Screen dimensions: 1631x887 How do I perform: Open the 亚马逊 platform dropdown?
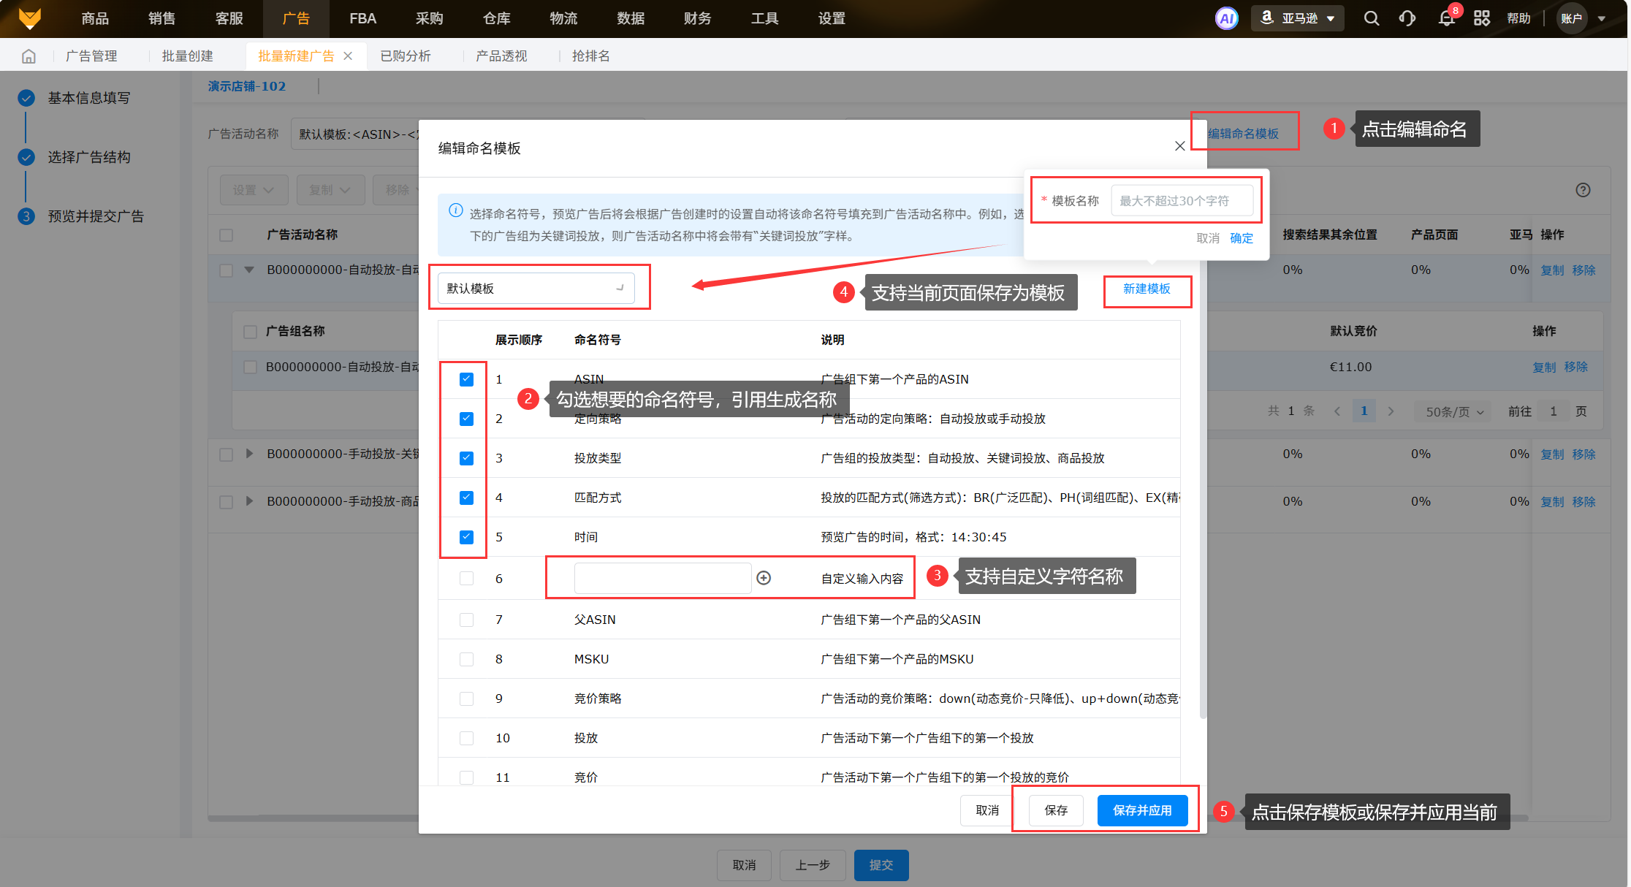coord(1299,18)
